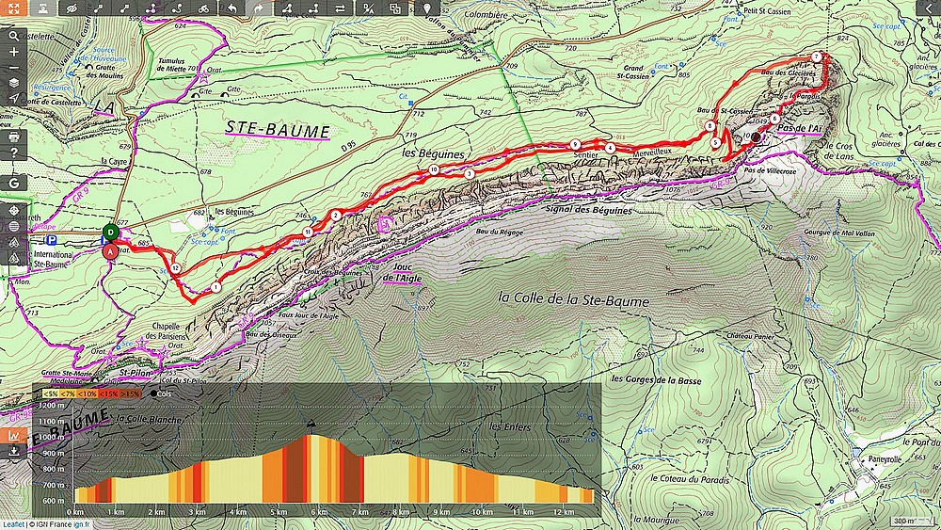Toggle the elevation profile chart button
Screen dimensions: 941x530
pos(14,436)
